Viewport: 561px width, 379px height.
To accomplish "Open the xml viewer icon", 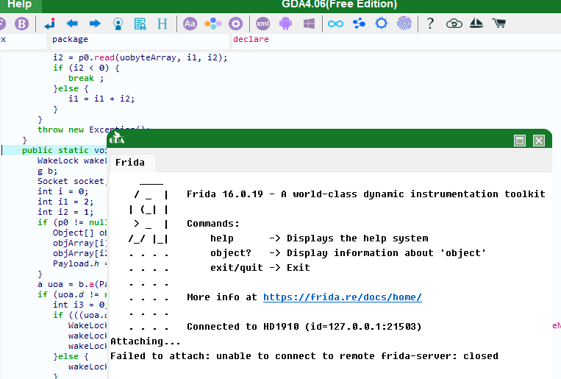I will pyautogui.click(x=262, y=24).
